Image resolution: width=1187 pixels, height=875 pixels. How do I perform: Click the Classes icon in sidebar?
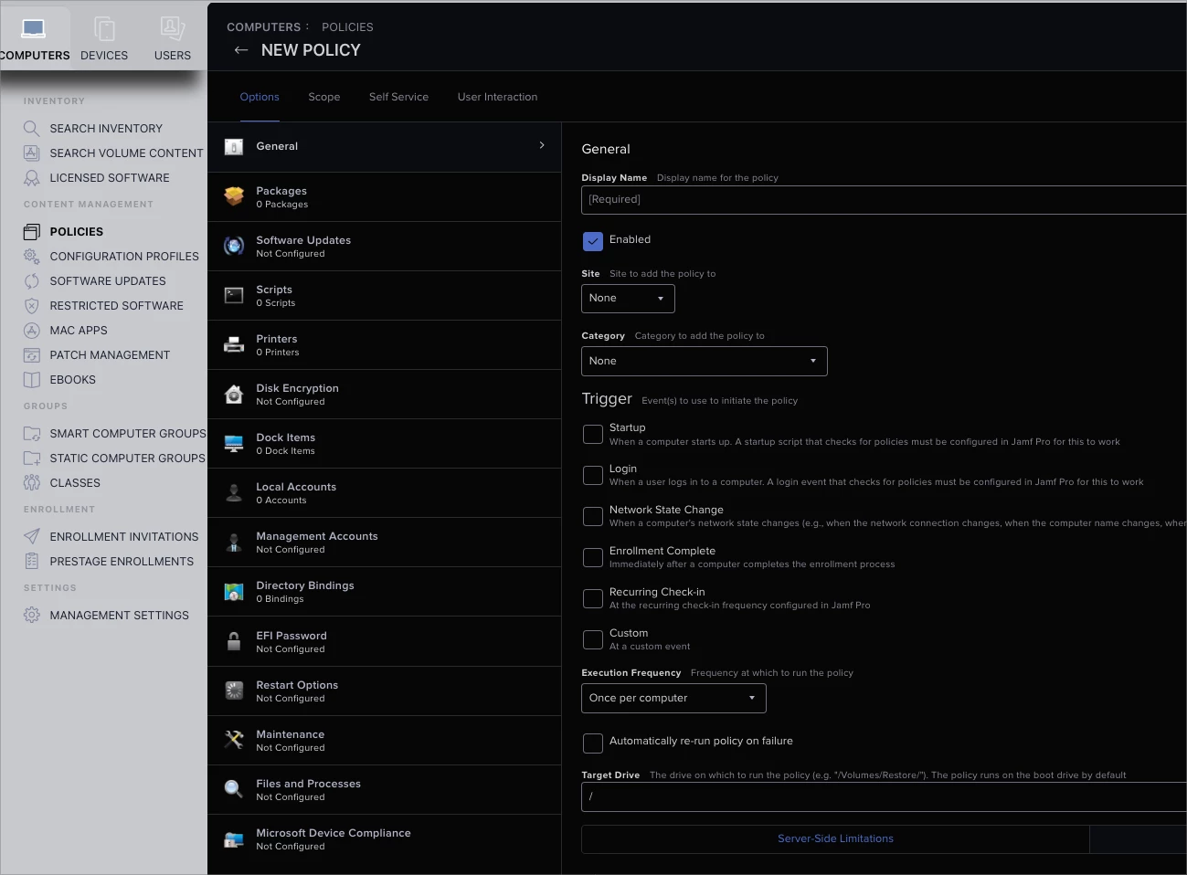(x=32, y=483)
